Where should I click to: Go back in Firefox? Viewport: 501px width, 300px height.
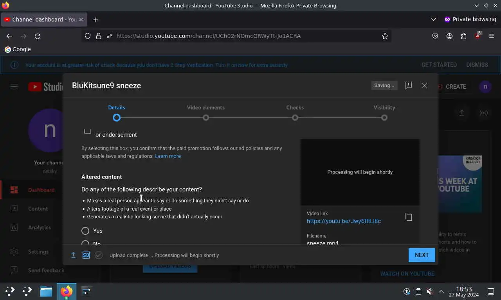9,36
